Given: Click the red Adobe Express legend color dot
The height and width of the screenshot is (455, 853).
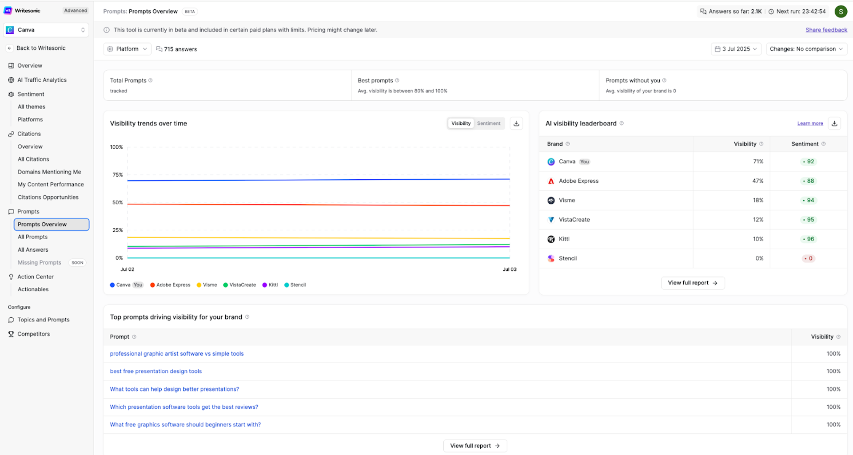Looking at the screenshot, I should [152, 285].
